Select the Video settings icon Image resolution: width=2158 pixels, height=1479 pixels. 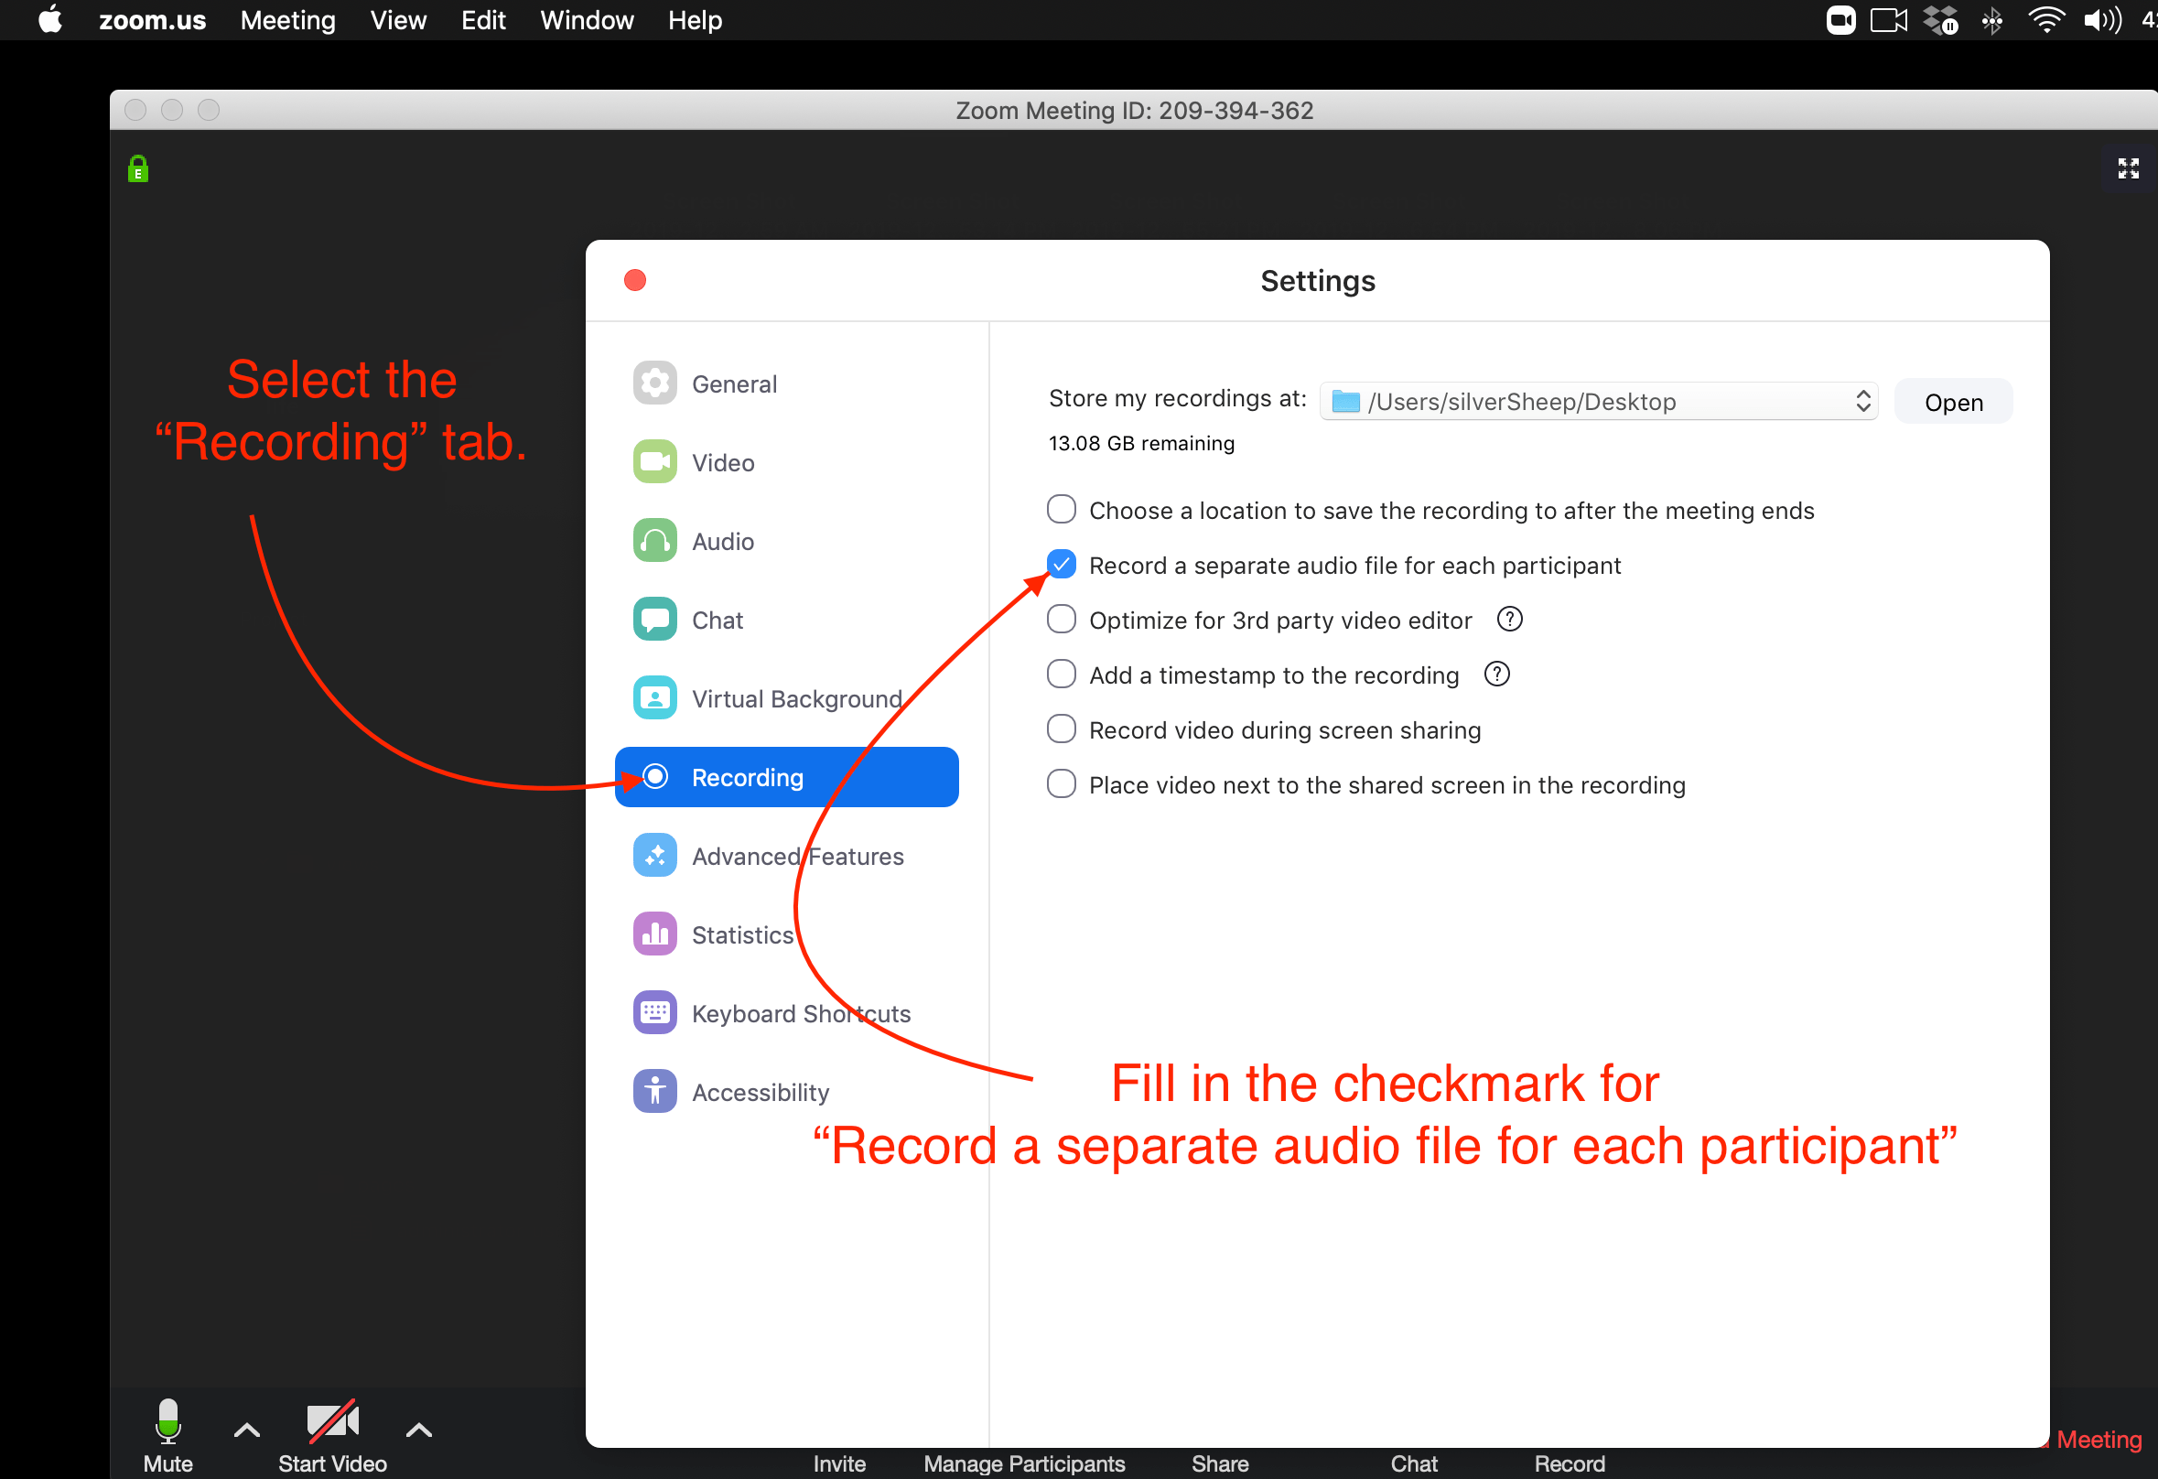pos(654,460)
